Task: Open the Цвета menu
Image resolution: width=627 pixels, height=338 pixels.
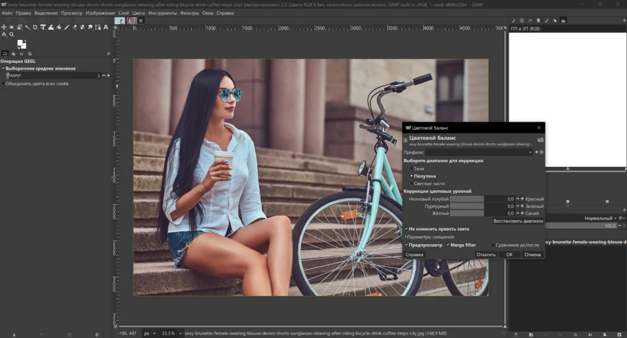Action: pos(138,13)
